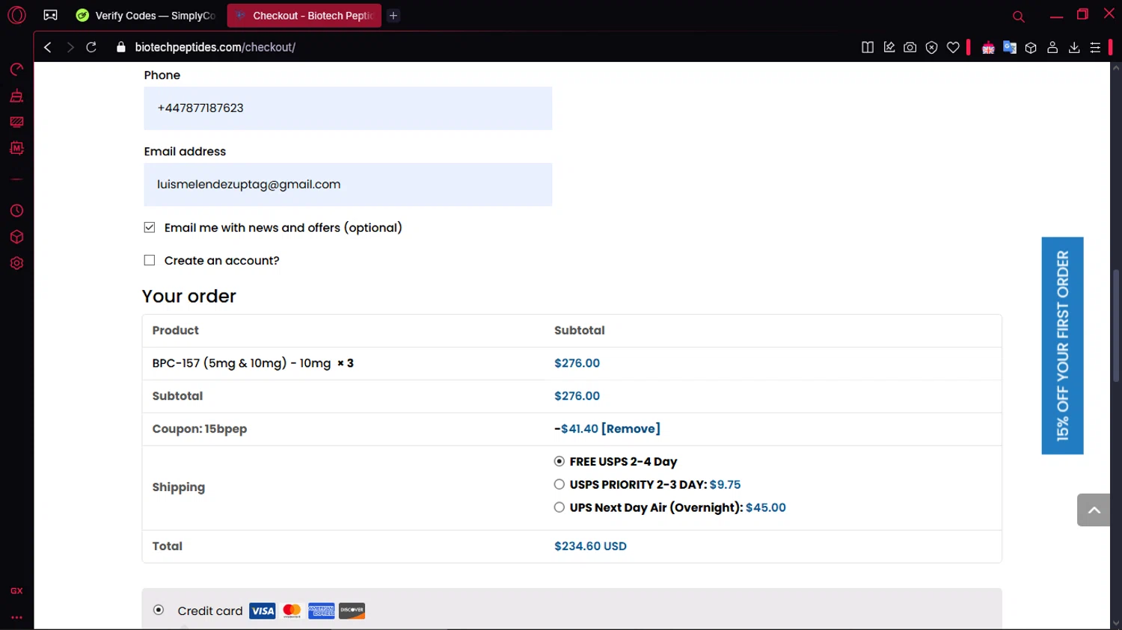Click BPC-157 10mg product row text
This screenshot has height=630, width=1122.
(253, 363)
